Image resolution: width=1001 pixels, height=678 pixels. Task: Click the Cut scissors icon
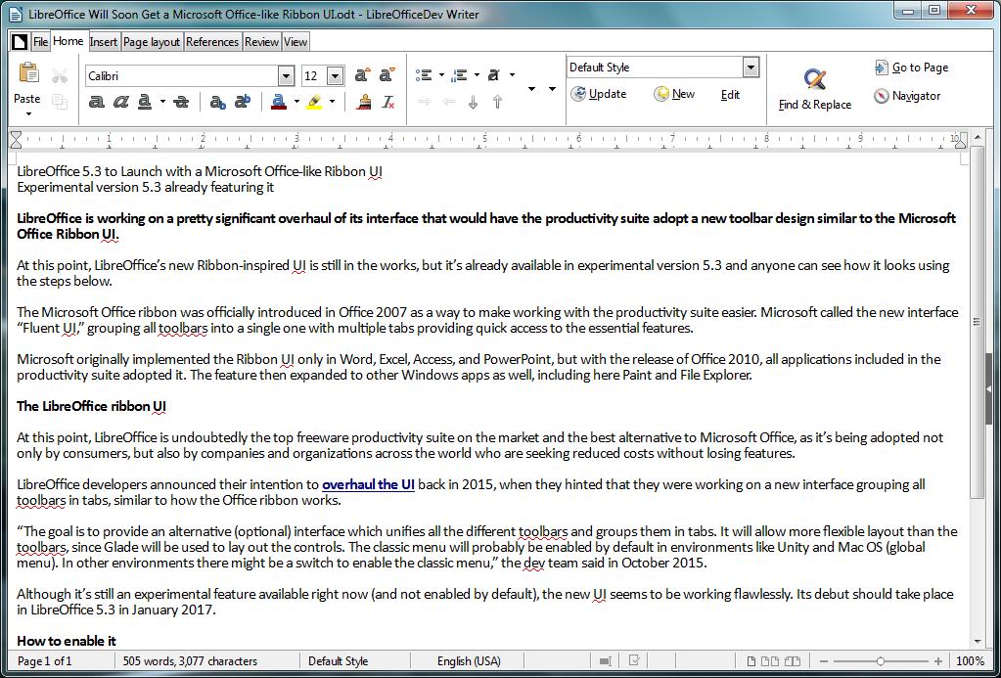pyautogui.click(x=60, y=76)
